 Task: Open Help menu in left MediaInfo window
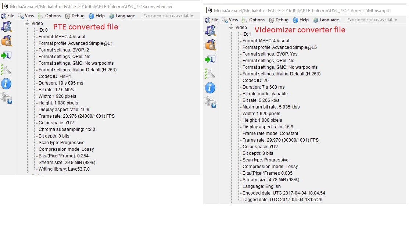[x=97, y=16]
